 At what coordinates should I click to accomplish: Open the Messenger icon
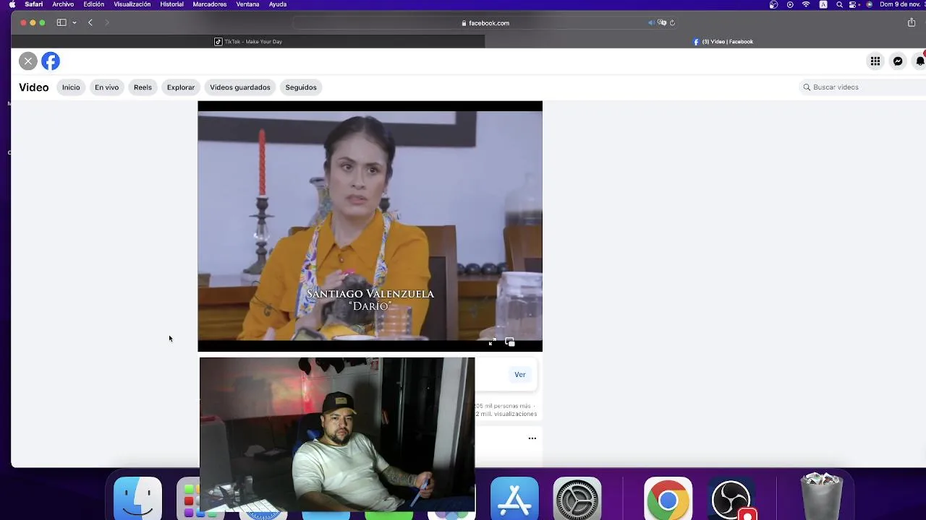[x=898, y=61]
